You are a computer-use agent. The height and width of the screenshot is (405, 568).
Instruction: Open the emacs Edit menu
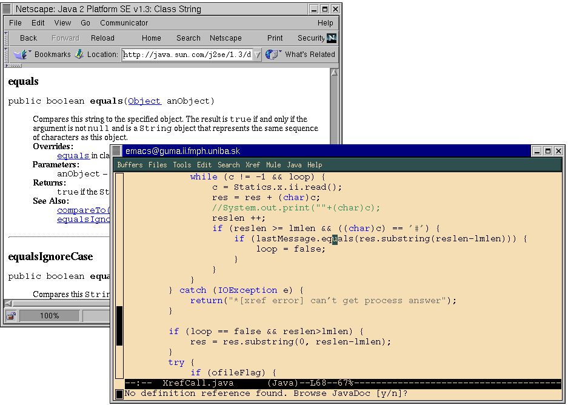(204, 165)
